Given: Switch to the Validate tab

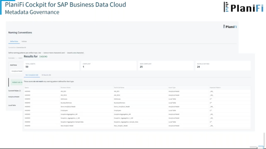Looking at the screenshot, I should (24, 41).
